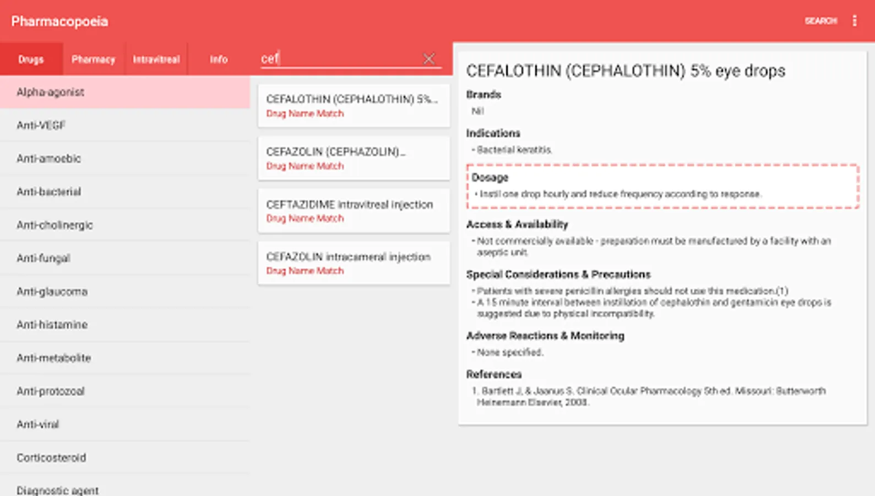875x496 pixels.
Task: Open the Anti-bacterial category
Action: (x=125, y=192)
